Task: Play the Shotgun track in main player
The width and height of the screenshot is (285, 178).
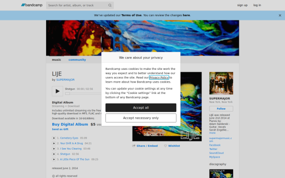Action: 57,91
